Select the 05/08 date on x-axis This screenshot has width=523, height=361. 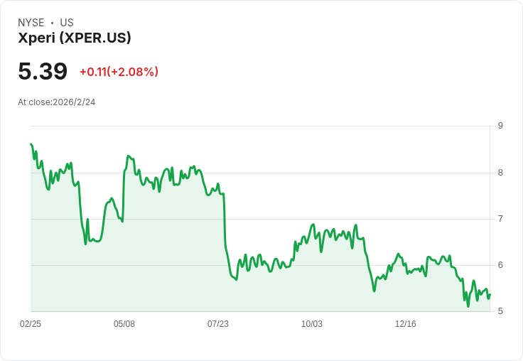[124, 324]
